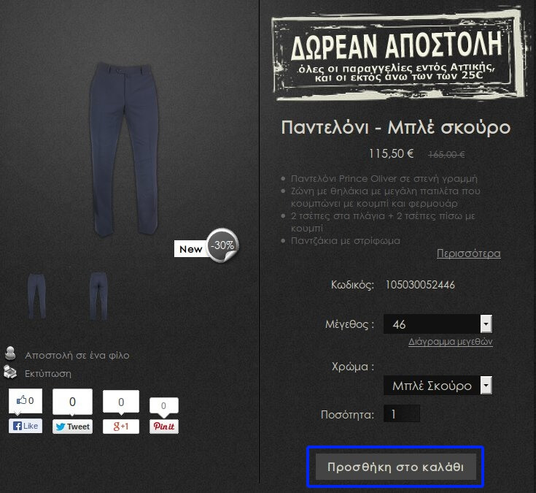Image resolution: width=536 pixels, height=493 pixels.
Task: Select the back view trousers thumbnail
Action: (x=98, y=296)
